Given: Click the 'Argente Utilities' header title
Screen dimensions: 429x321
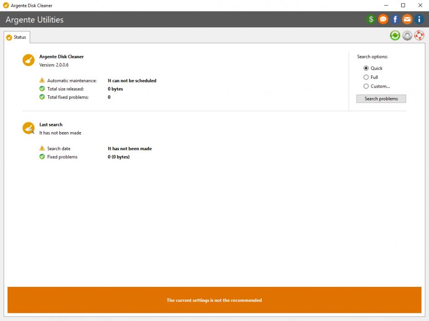Looking at the screenshot, I should click(35, 20).
